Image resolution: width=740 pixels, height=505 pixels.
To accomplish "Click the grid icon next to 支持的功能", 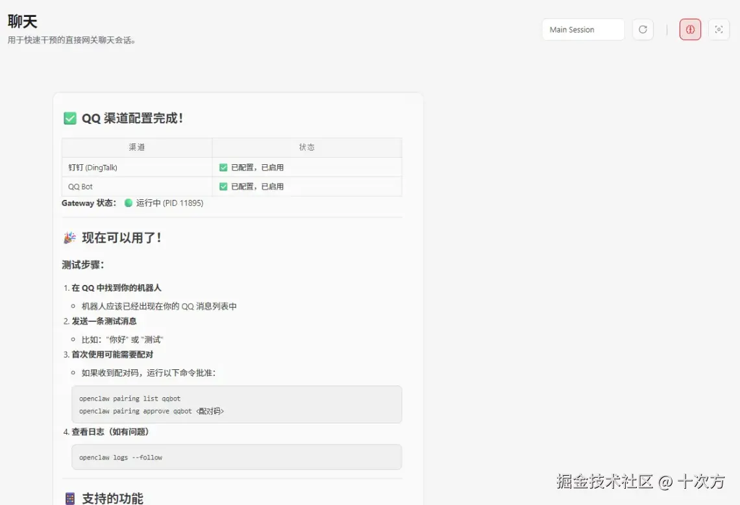I will [x=69, y=497].
